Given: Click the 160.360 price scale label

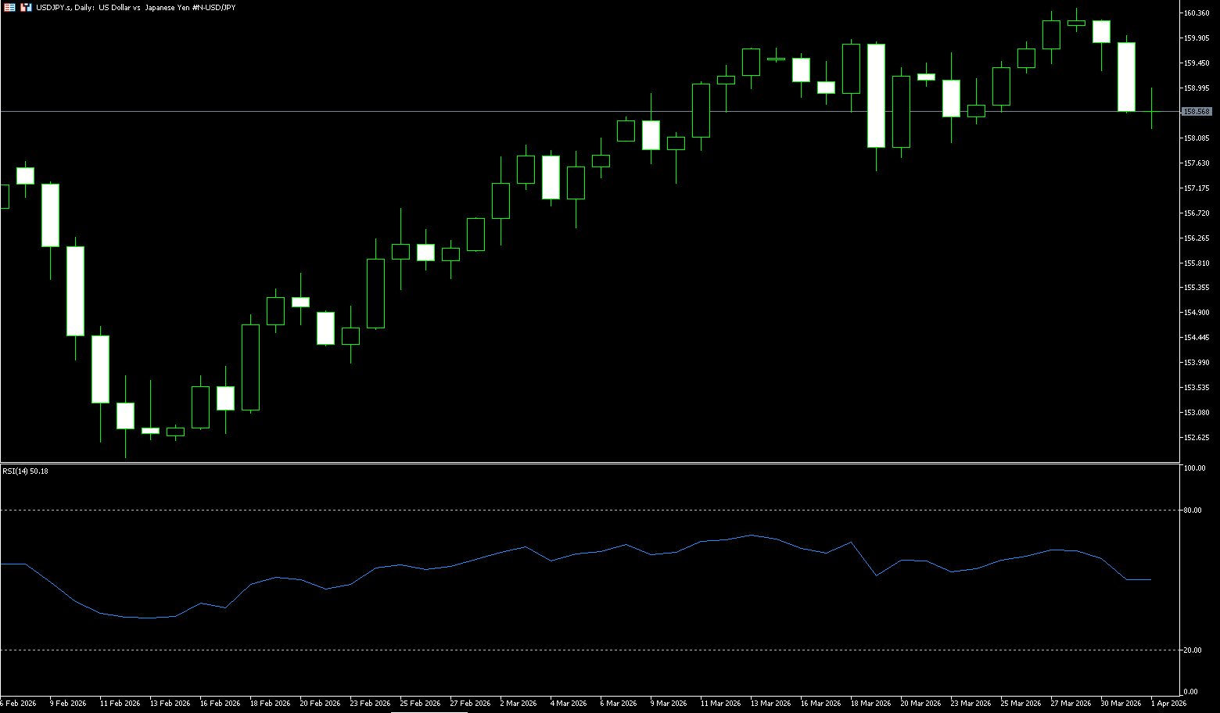Looking at the screenshot, I should click(x=1197, y=13).
